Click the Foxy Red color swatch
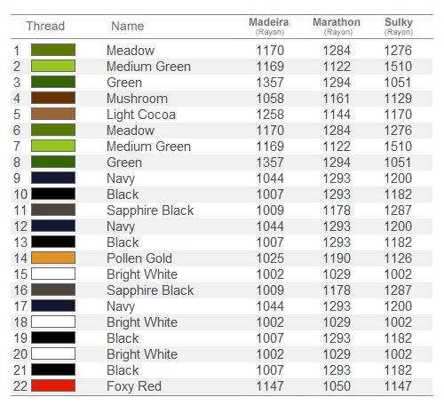 click(x=53, y=385)
